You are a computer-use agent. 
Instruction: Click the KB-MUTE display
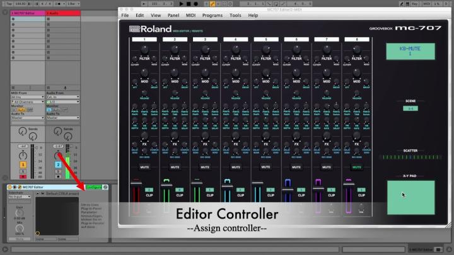coord(410,52)
